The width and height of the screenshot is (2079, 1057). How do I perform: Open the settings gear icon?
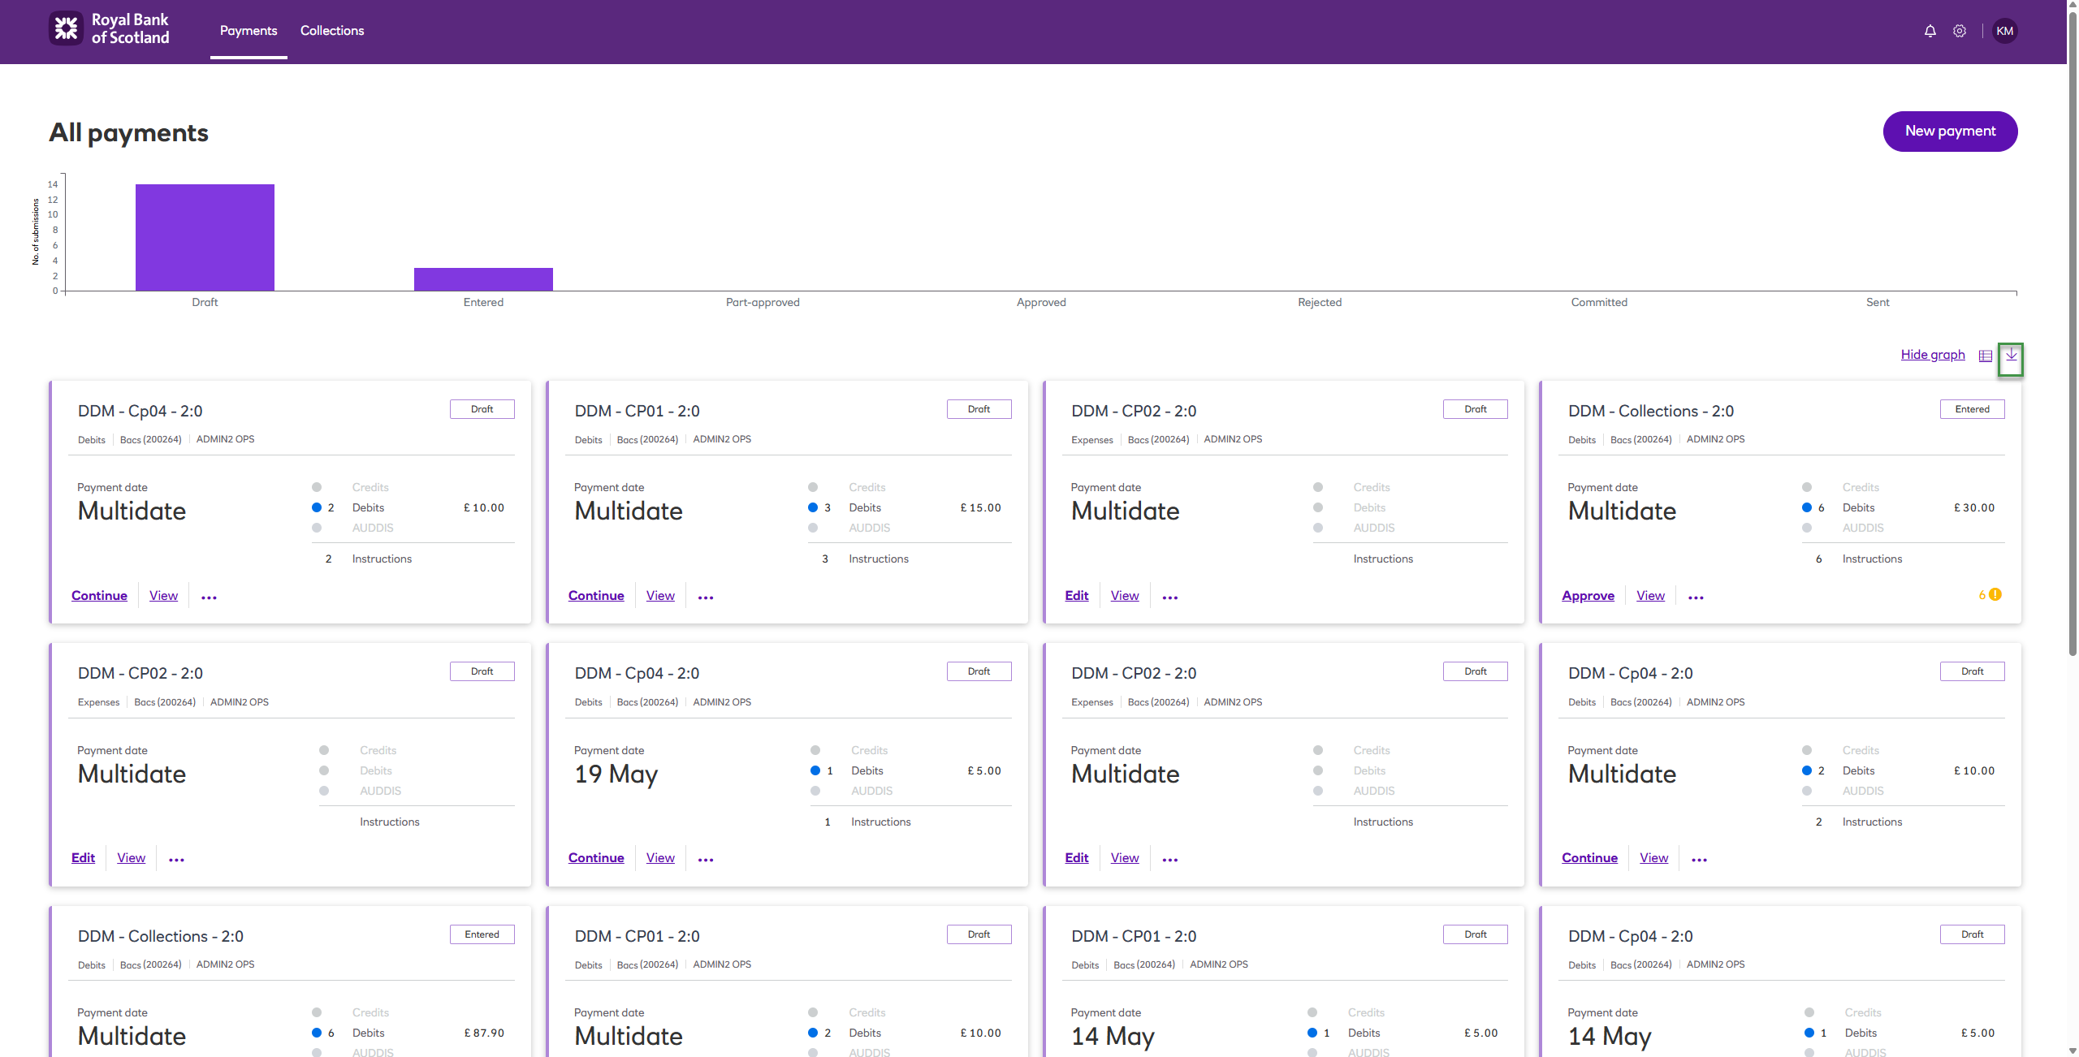pyautogui.click(x=1960, y=31)
